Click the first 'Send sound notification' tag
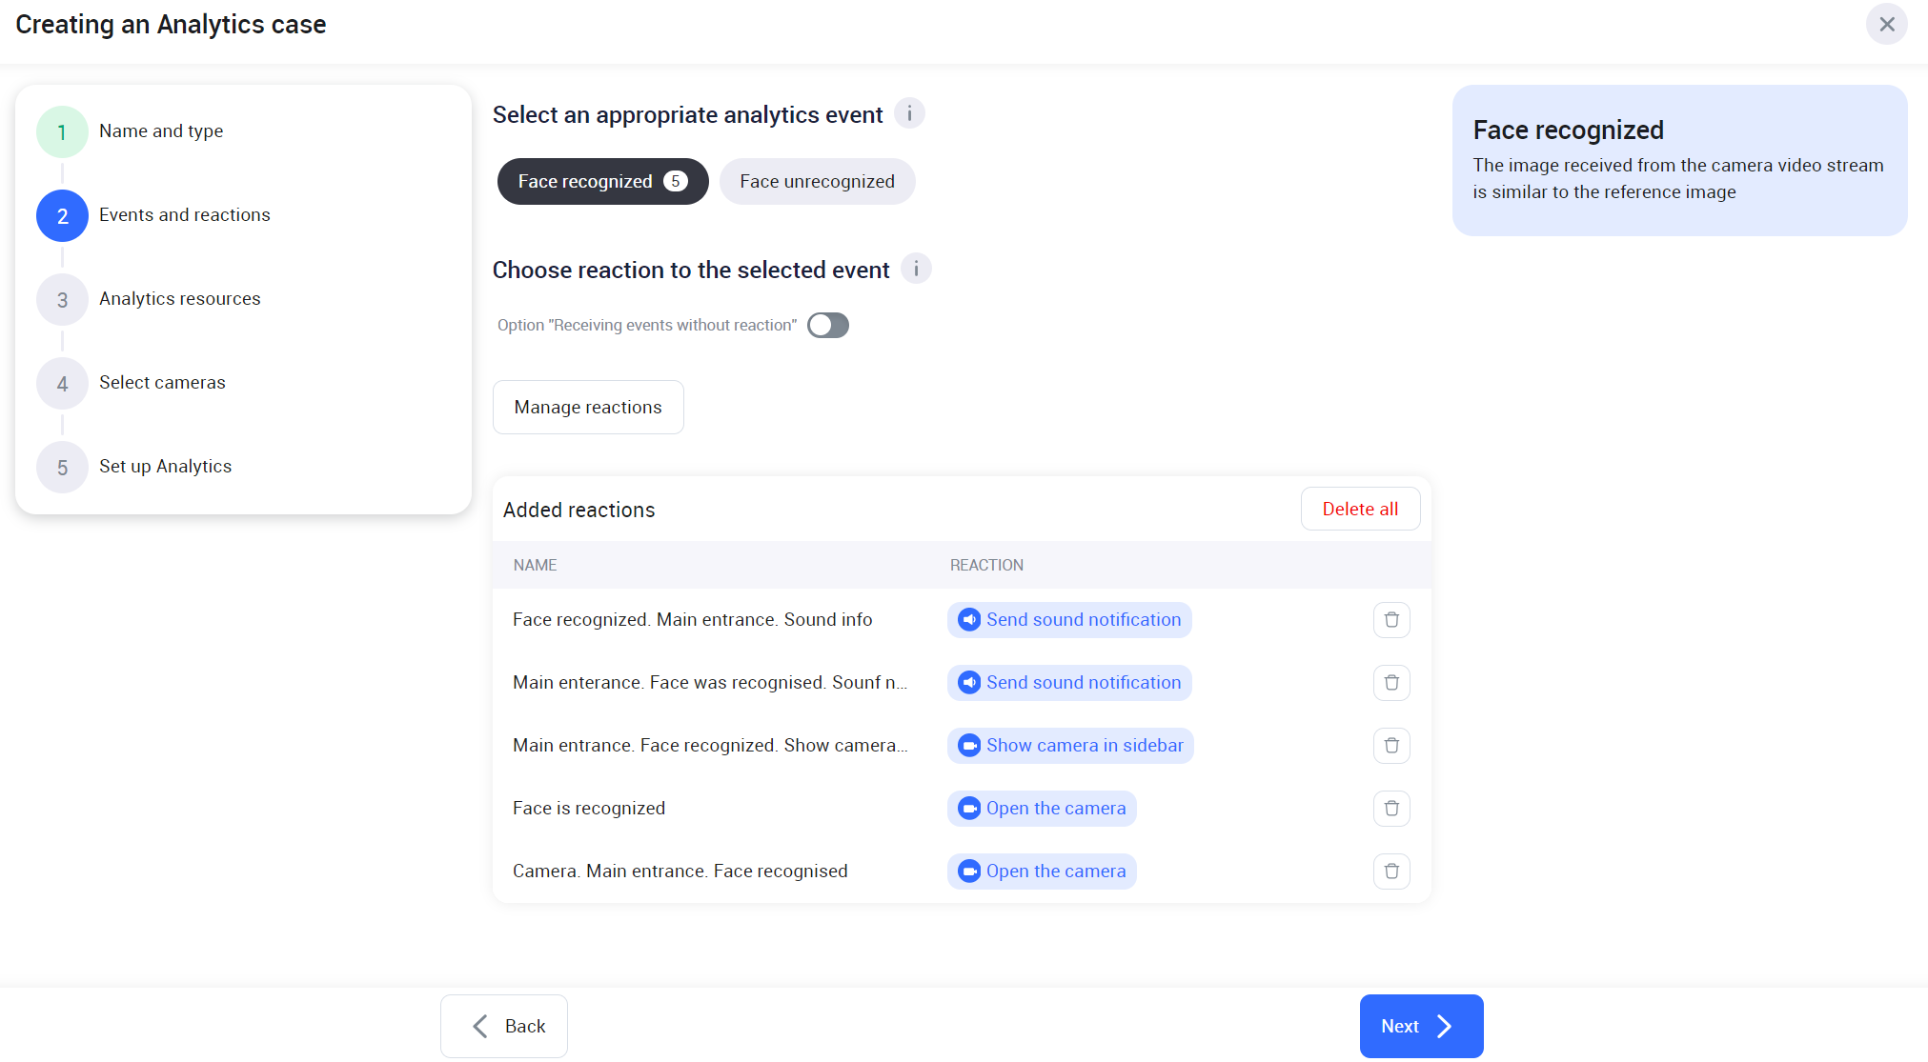Image resolution: width=1928 pixels, height=1062 pixels. 1069,620
